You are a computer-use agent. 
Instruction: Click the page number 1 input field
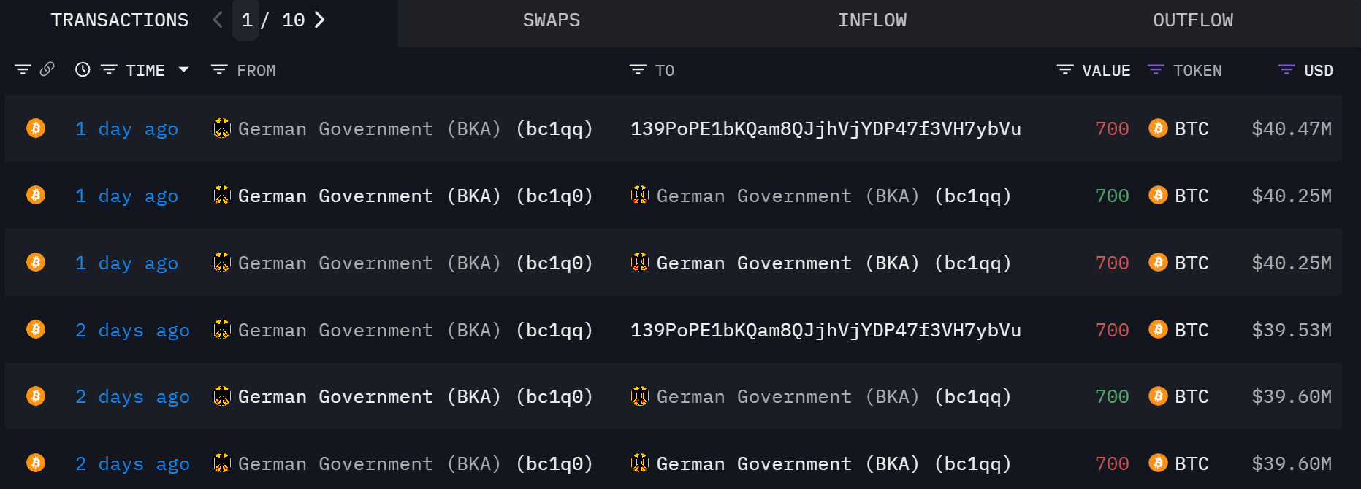(247, 20)
